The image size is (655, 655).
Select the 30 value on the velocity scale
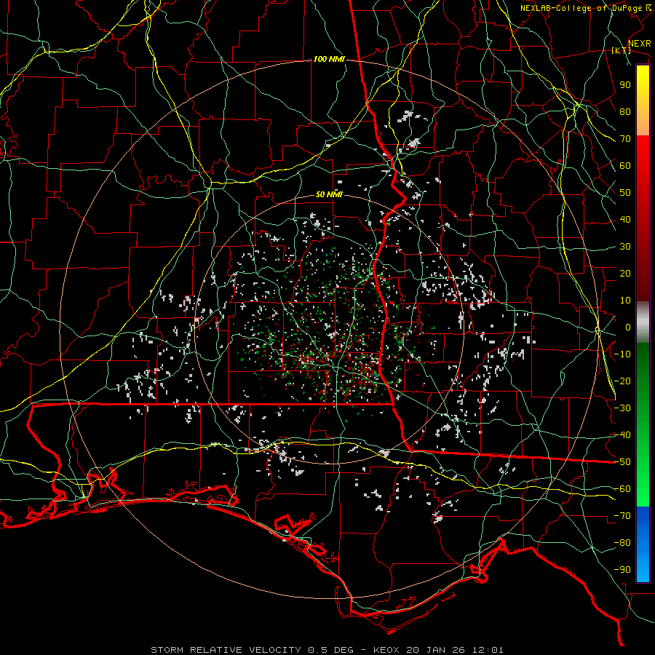[x=625, y=247]
